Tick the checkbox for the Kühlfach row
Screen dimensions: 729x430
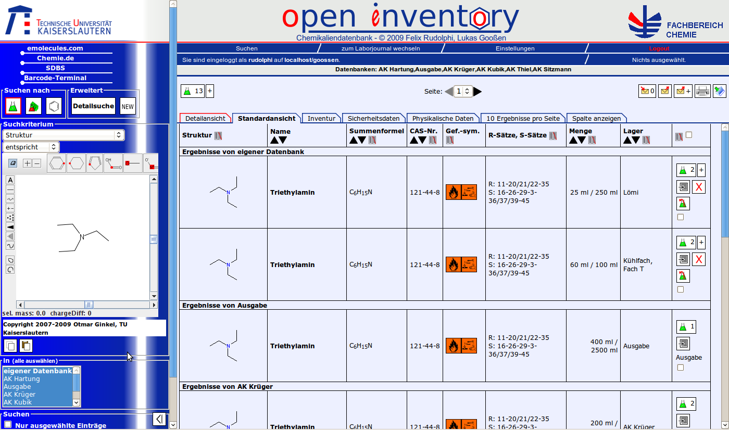681,289
